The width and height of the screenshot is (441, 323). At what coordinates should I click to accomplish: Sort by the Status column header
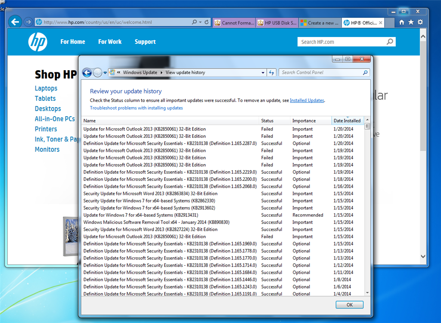(274, 121)
